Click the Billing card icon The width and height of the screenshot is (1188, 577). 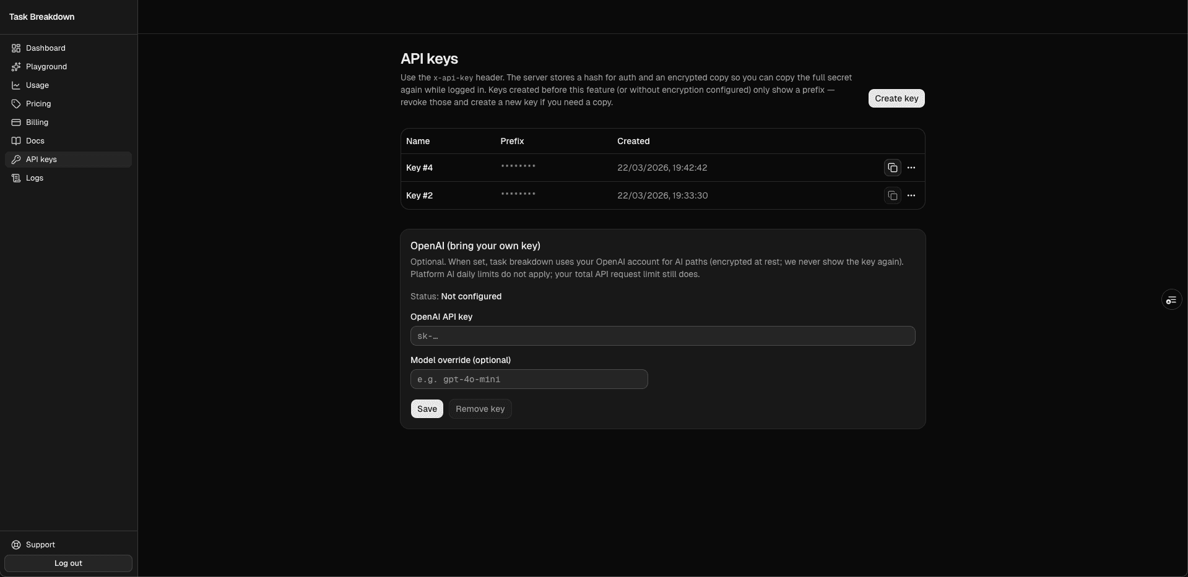(x=15, y=122)
